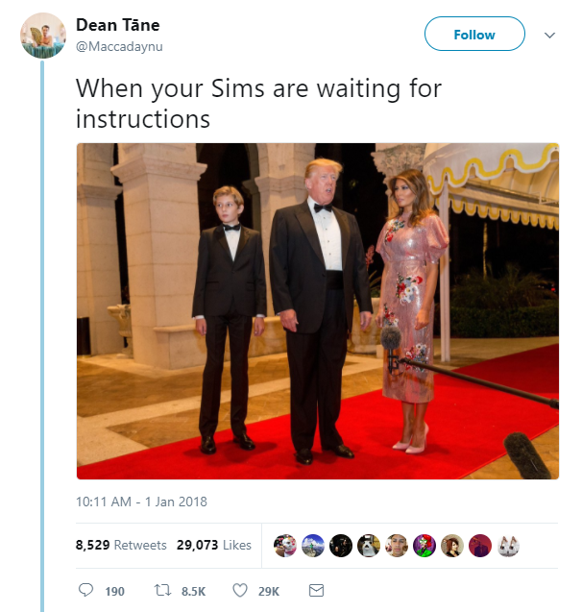Click the 10:11 AM - 1 Jan 2018 timestamp
Viewport: 582px width, 612px height.
[x=141, y=502]
